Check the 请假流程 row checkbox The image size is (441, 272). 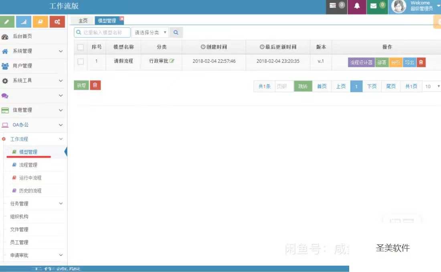pyautogui.click(x=81, y=62)
